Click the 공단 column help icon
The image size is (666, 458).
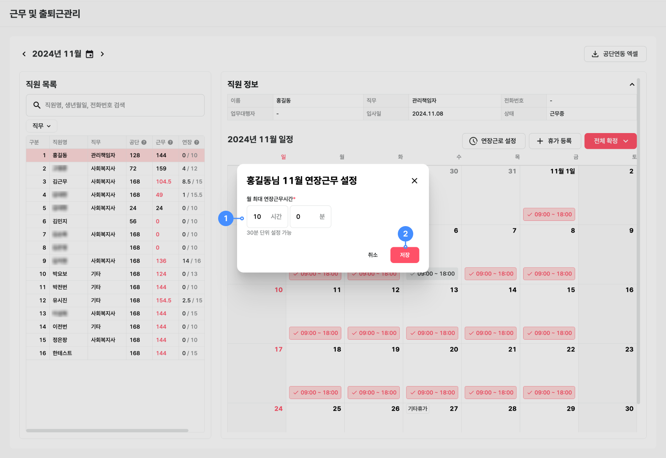[144, 142]
